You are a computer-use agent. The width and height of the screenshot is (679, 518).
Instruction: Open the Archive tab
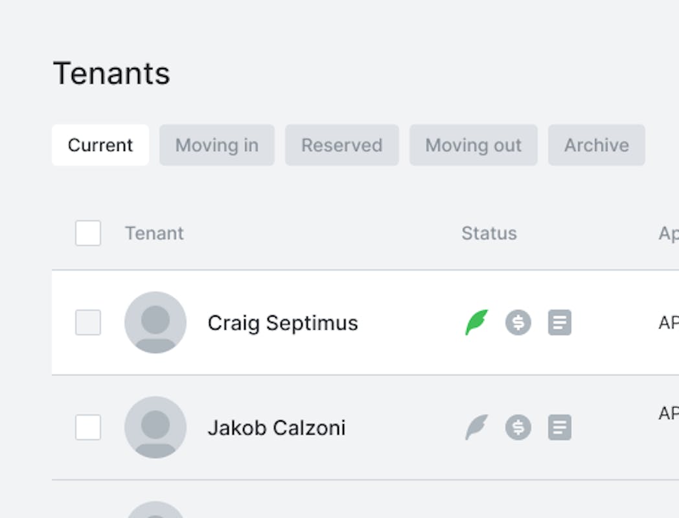[x=597, y=145]
